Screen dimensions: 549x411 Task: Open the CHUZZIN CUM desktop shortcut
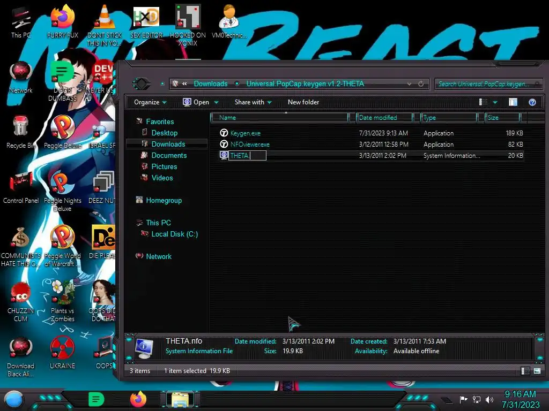click(x=21, y=302)
